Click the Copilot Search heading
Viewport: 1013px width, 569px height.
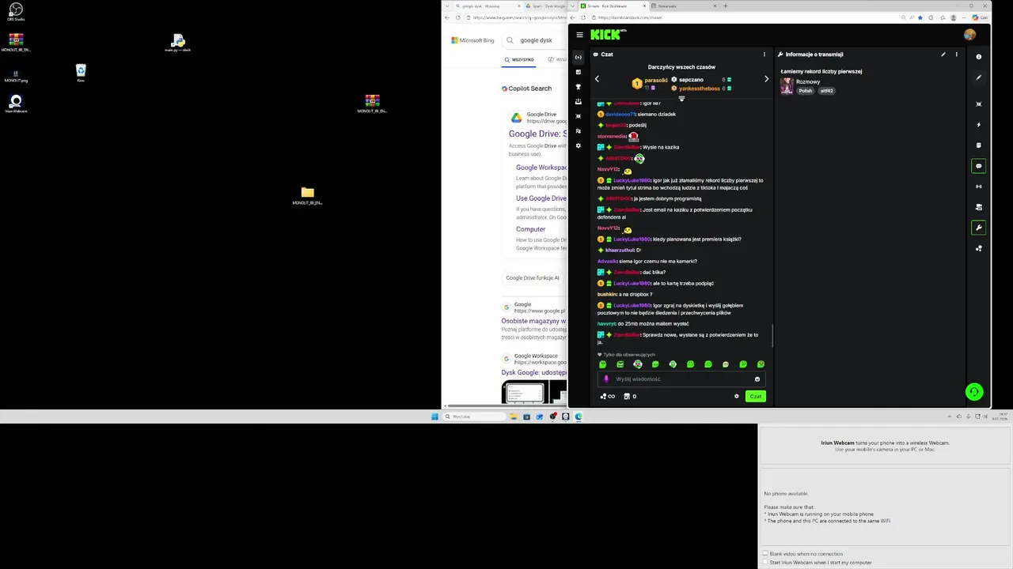click(x=526, y=89)
